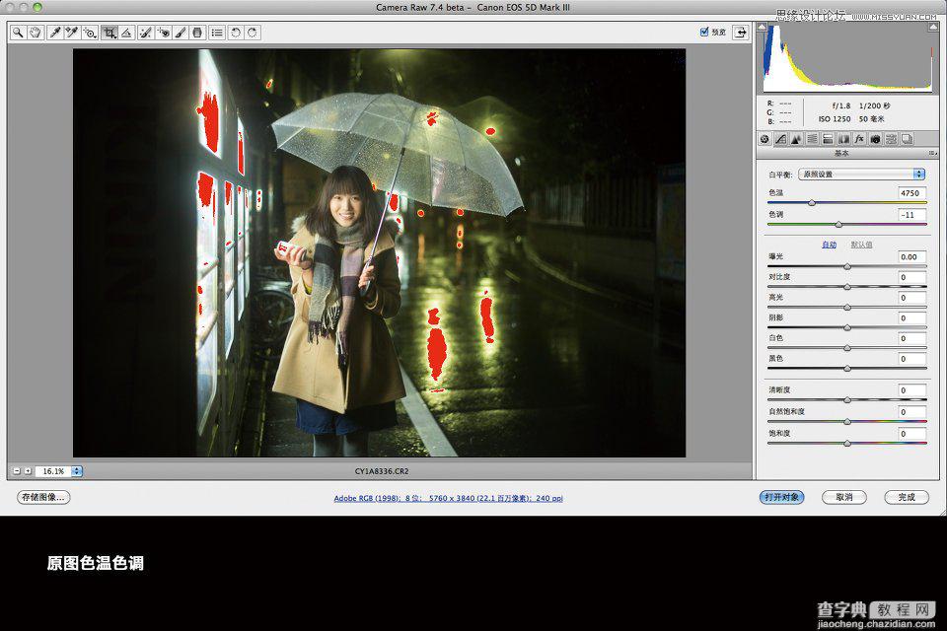Click zoom in plus button

[28, 471]
